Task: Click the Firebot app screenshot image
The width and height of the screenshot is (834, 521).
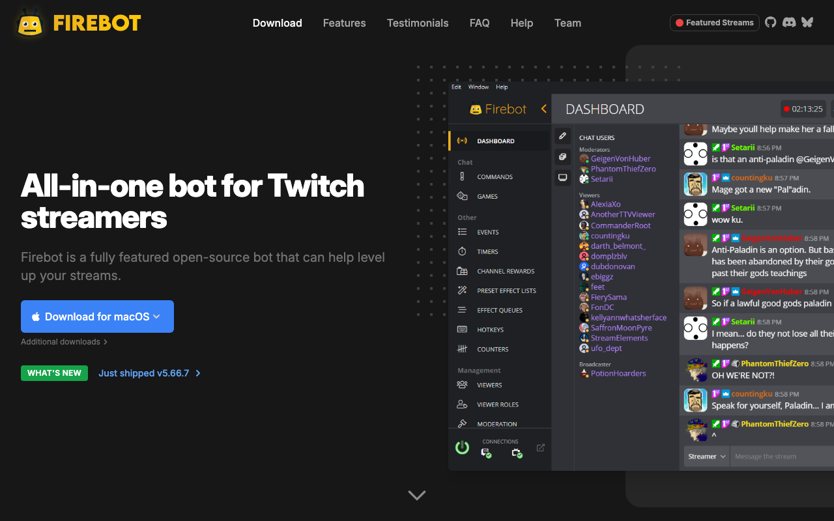Action: point(641,275)
